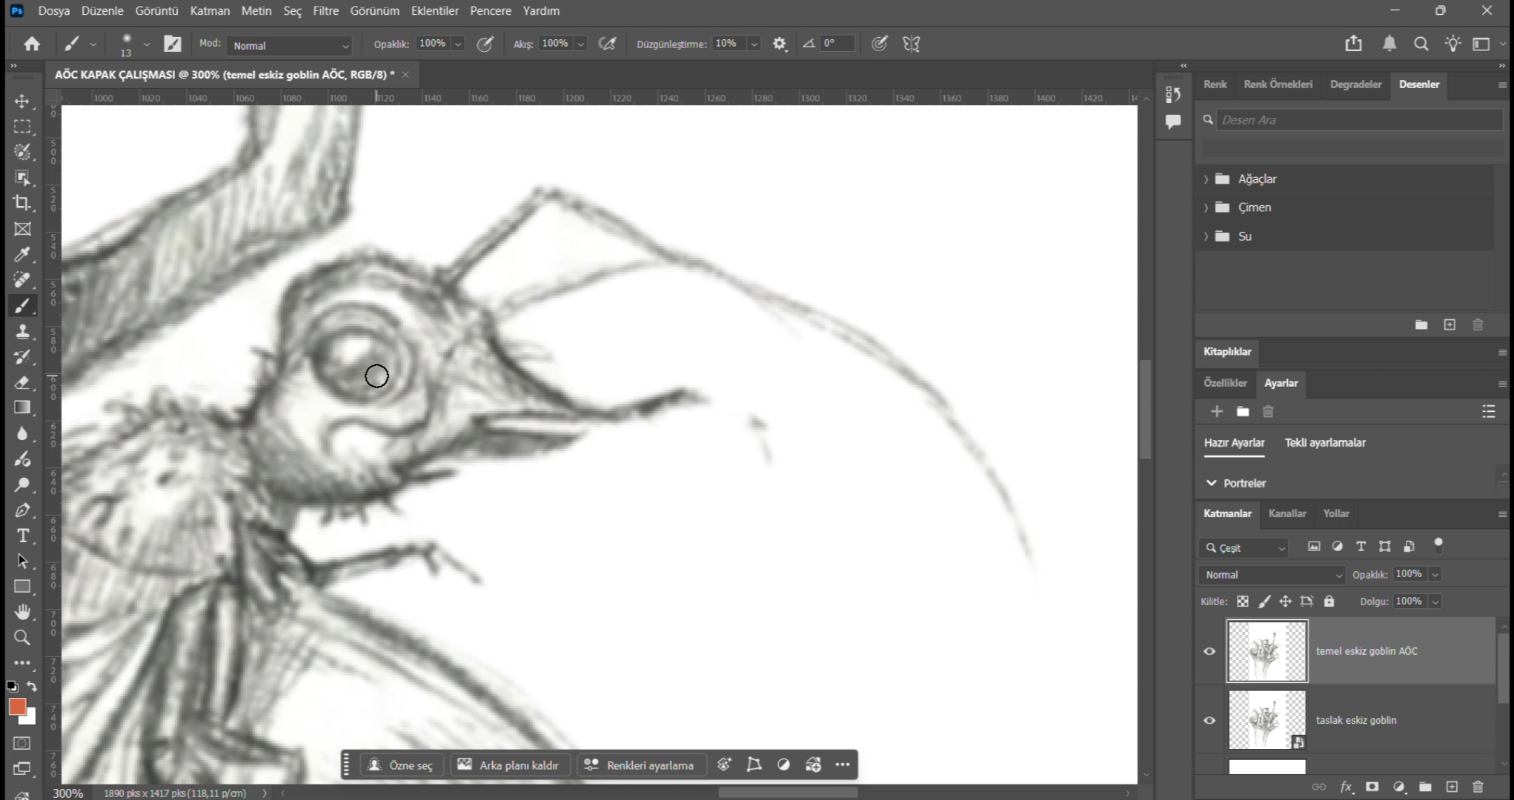Click the symmetry butterfly icon
Image resolution: width=1514 pixels, height=800 pixels.
point(911,44)
